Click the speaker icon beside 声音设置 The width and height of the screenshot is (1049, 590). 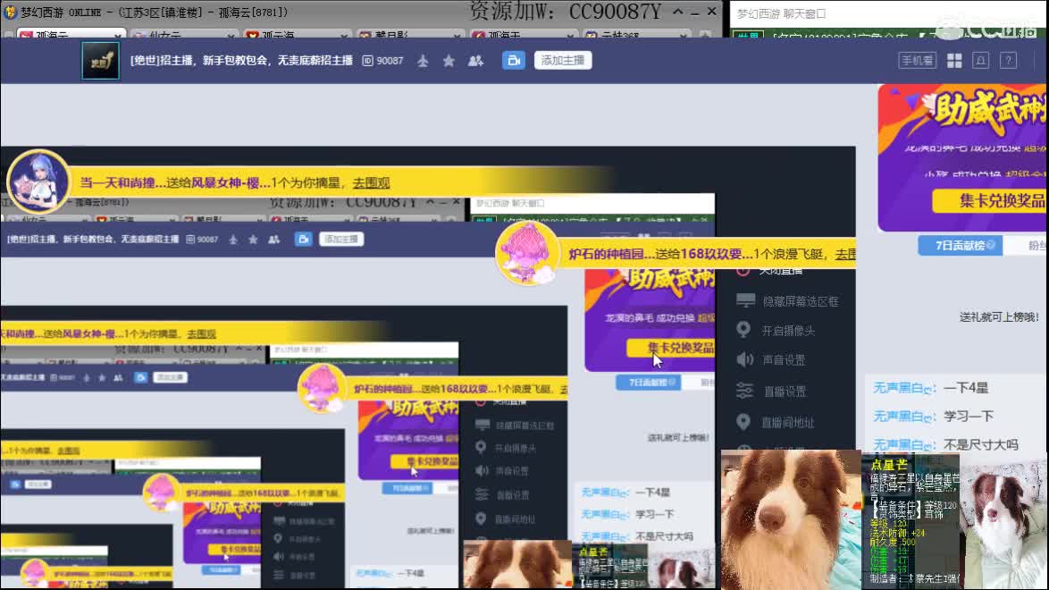point(744,359)
